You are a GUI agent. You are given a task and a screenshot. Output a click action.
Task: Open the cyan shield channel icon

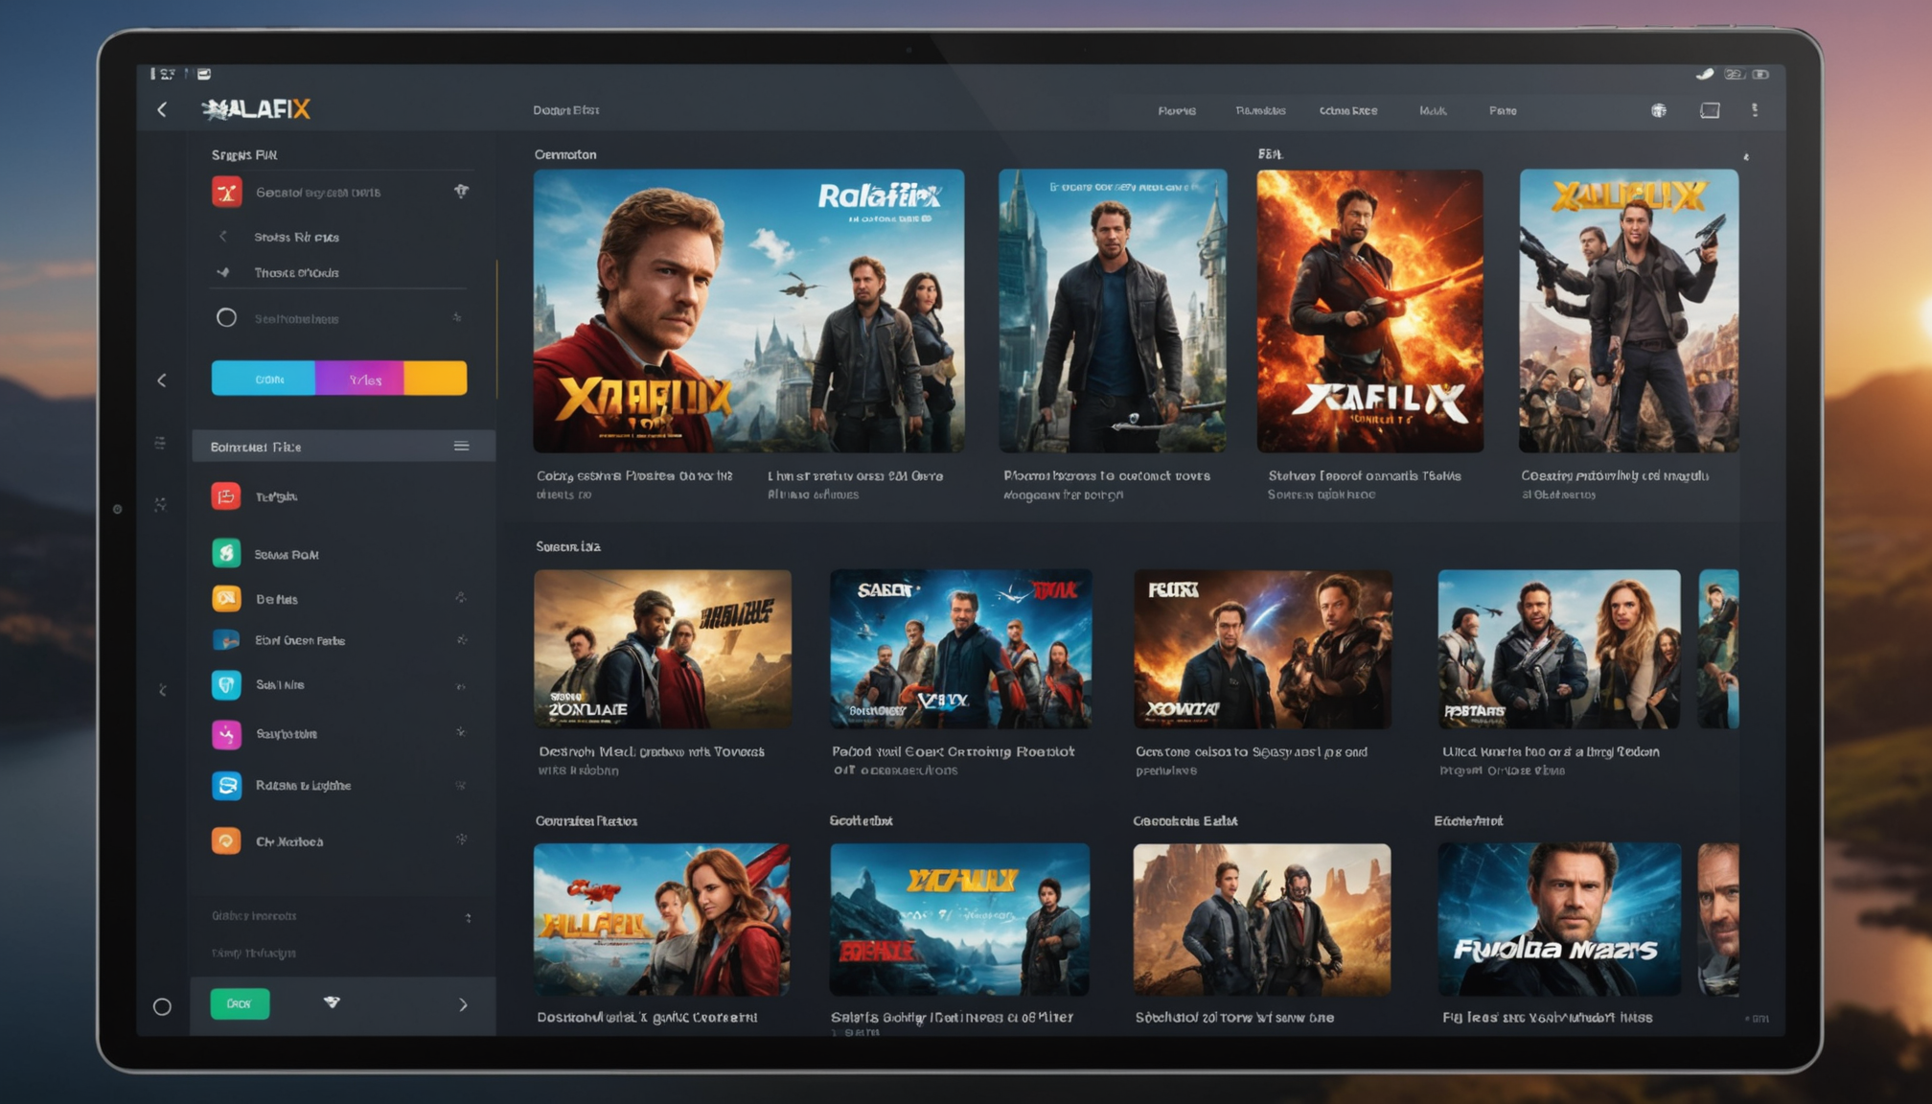pyautogui.click(x=226, y=684)
